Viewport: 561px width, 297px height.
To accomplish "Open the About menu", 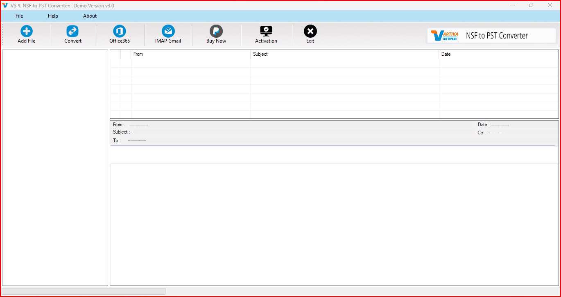I will click(x=90, y=16).
